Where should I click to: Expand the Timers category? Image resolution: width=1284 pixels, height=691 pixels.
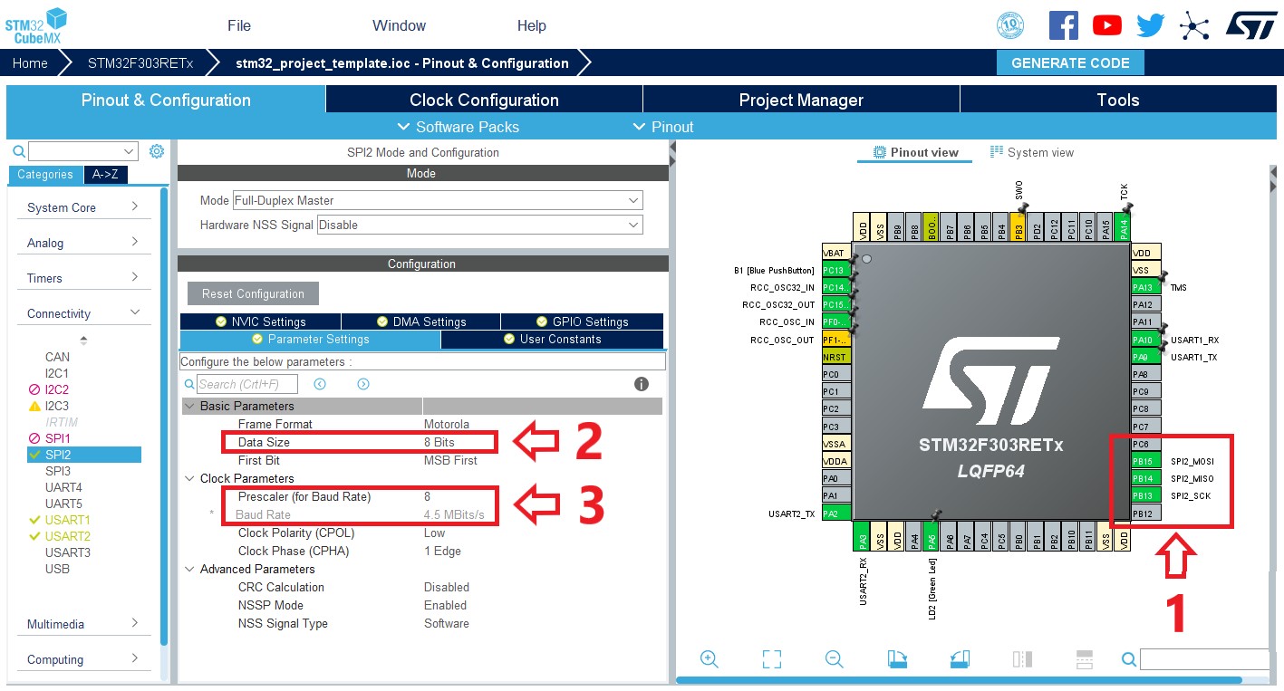coord(82,278)
